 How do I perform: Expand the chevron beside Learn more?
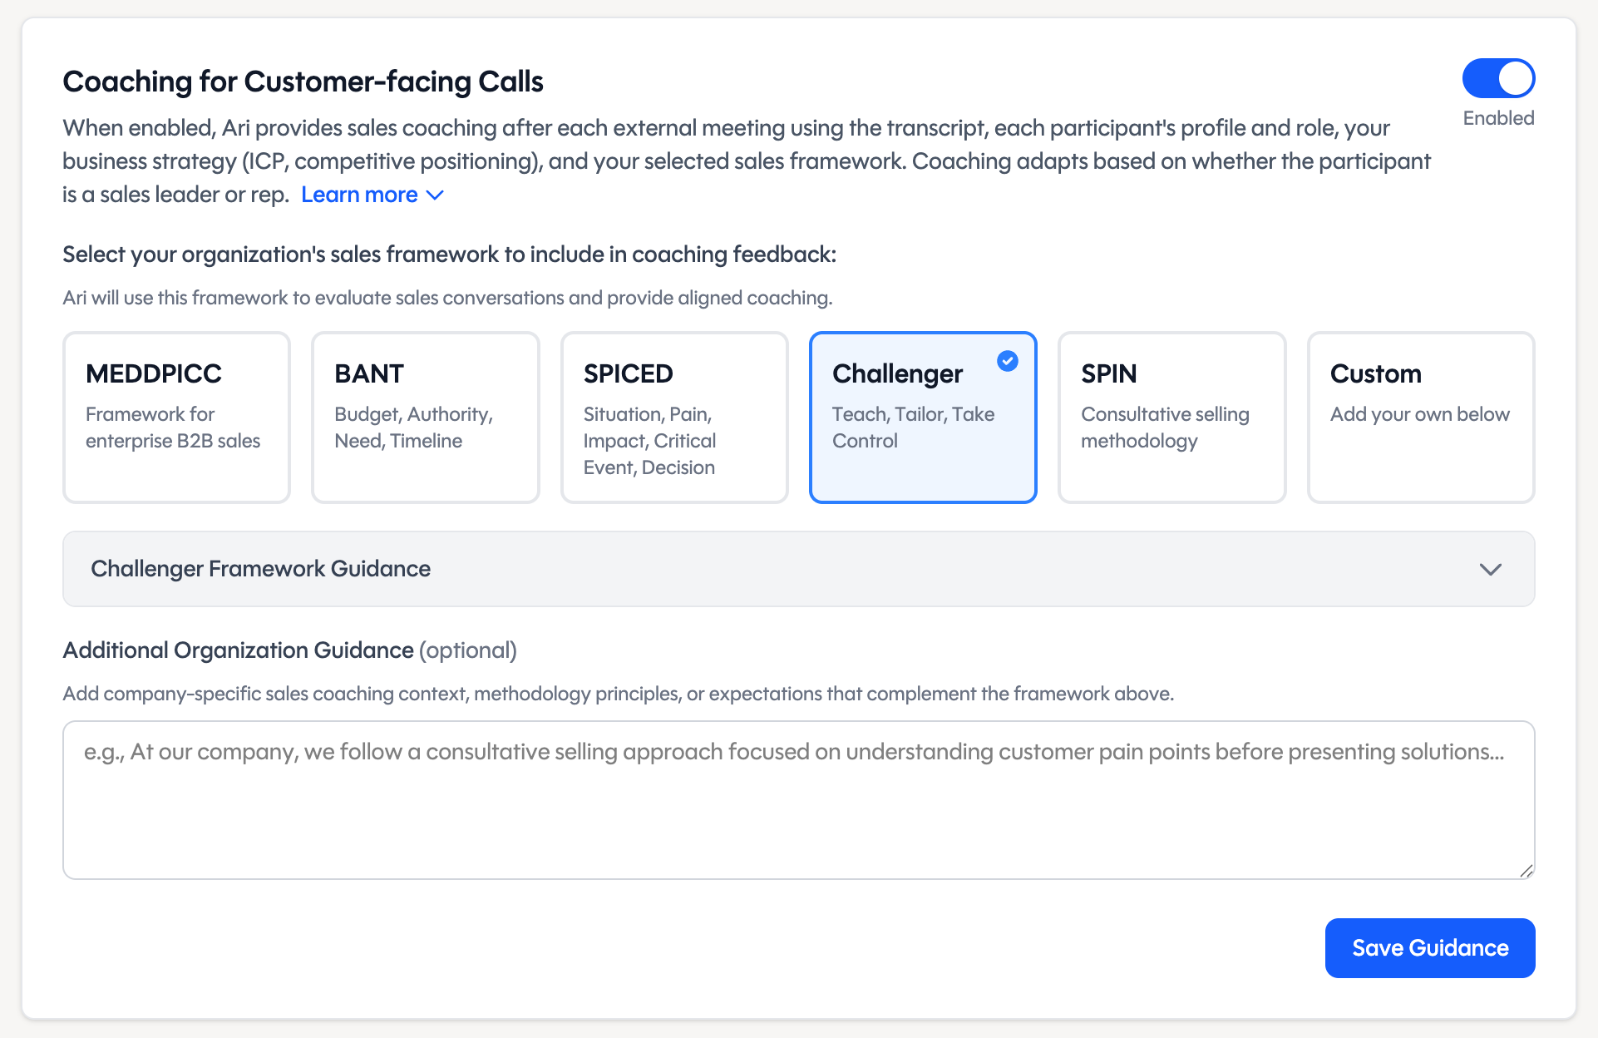coord(435,195)
